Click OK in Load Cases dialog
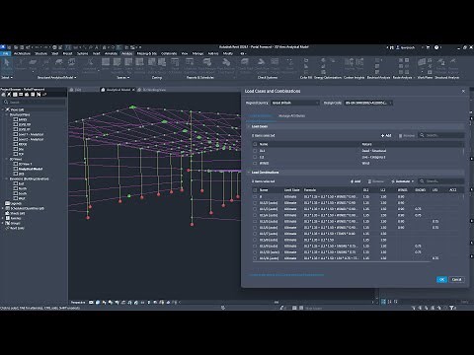The image size is (474, 355). point(441,279)
